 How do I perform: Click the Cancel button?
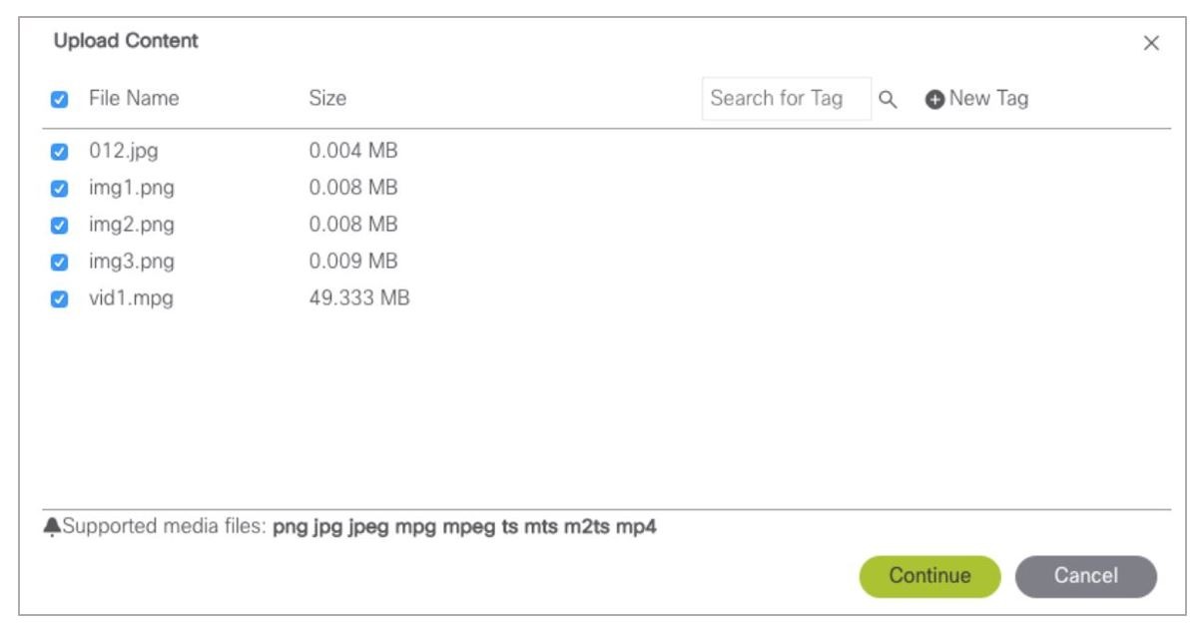tap(1086, 576)
